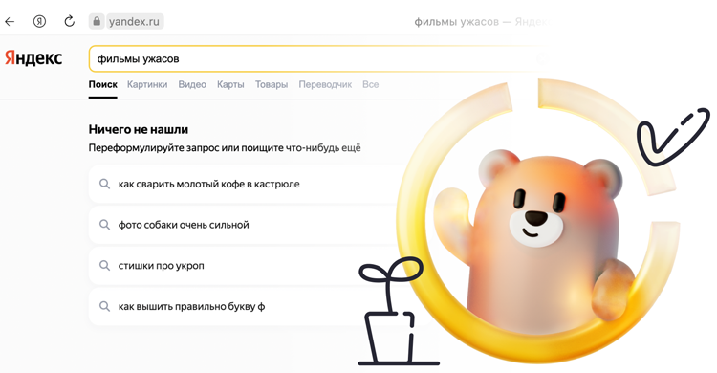Click magnifier icon beside как вышить правильно букву ф
Image resolution: width=717 pixels, height=373 pixels.
click(105, 306)
